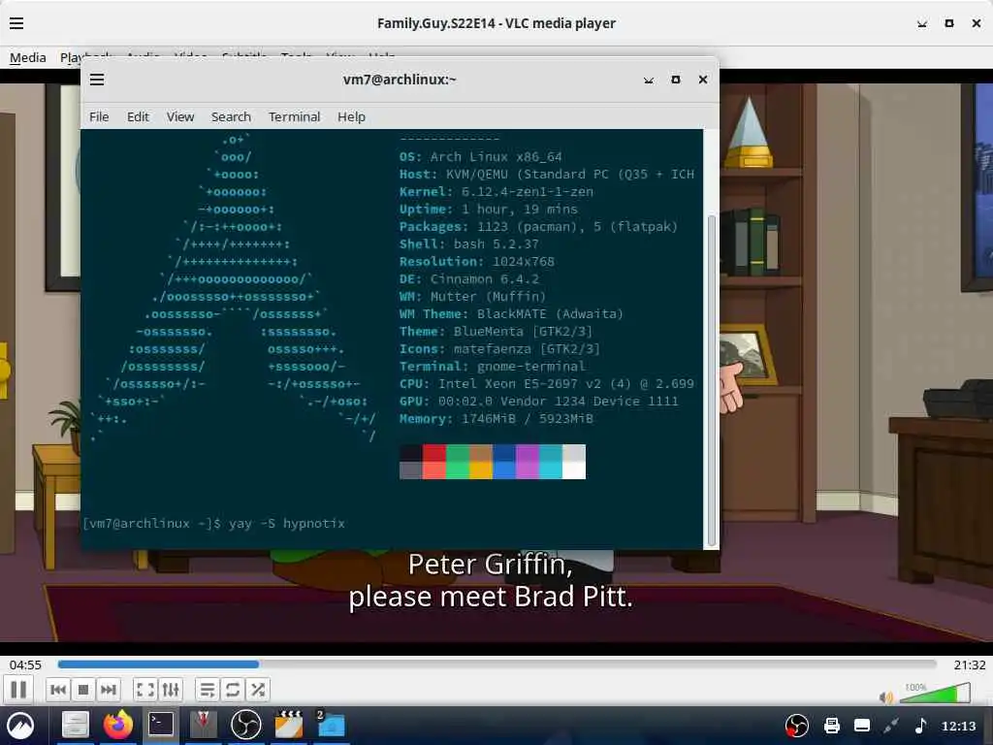Open the network connection tray icon
993x745 pixels.
tap(891, 726)
